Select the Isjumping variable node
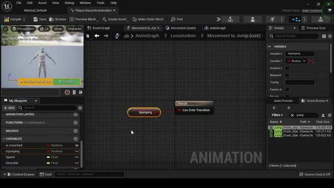334x188 pixels. click(x=144, y=112)
